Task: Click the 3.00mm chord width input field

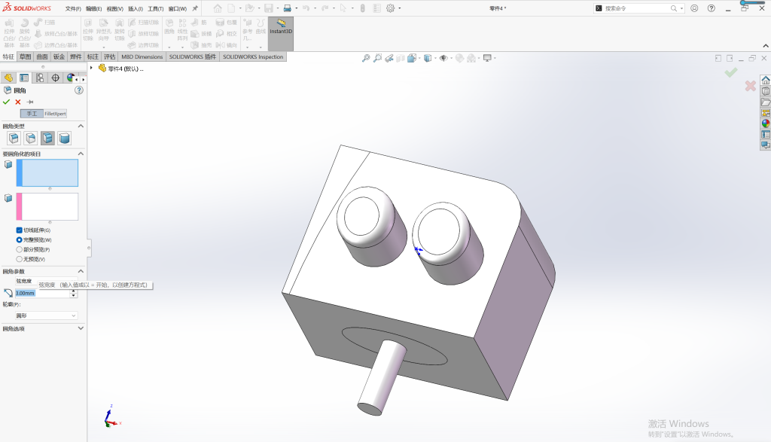Action: pos(42,293)
